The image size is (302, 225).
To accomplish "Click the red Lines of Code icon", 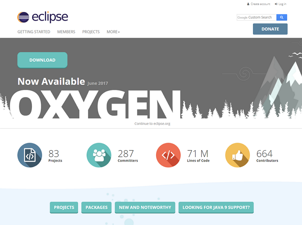I will [x=168, y=155].
